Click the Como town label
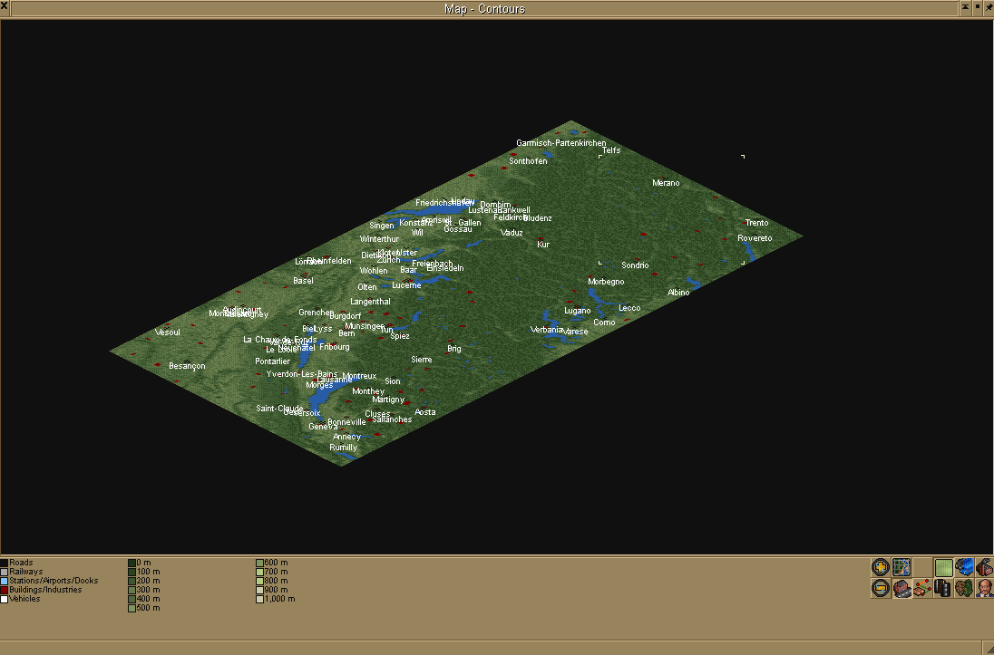 tap(604, 323)
